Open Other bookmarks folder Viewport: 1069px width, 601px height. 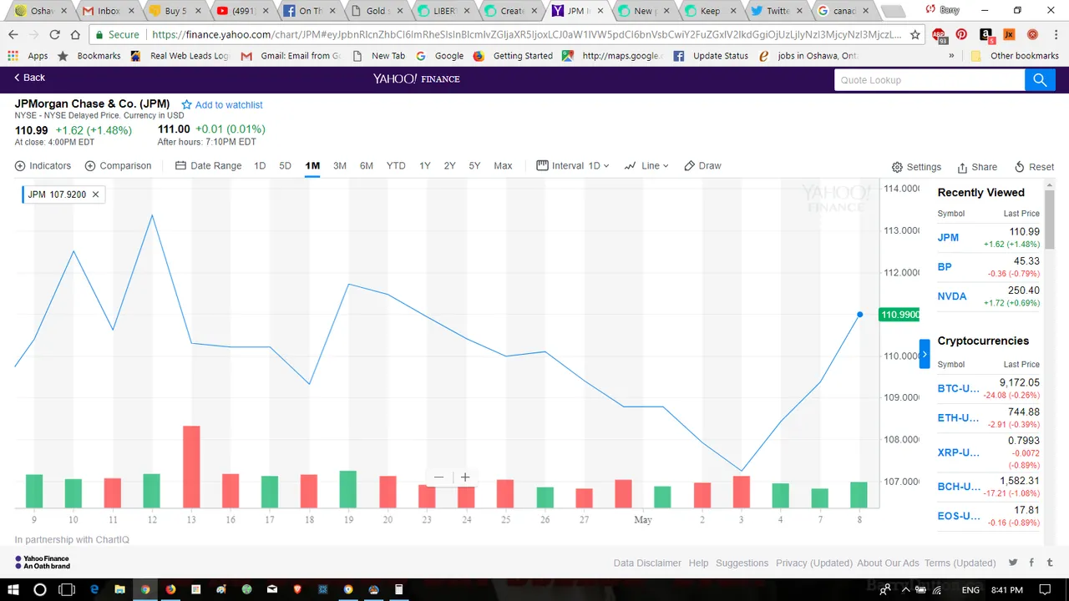pos(1015,56)
